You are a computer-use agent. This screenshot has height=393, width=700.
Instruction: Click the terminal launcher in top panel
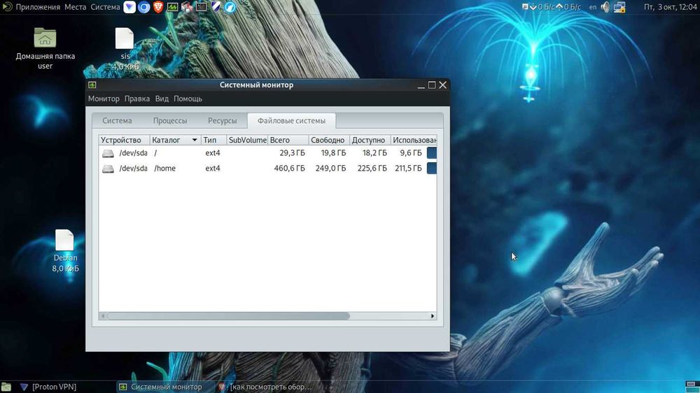[202, 7]
